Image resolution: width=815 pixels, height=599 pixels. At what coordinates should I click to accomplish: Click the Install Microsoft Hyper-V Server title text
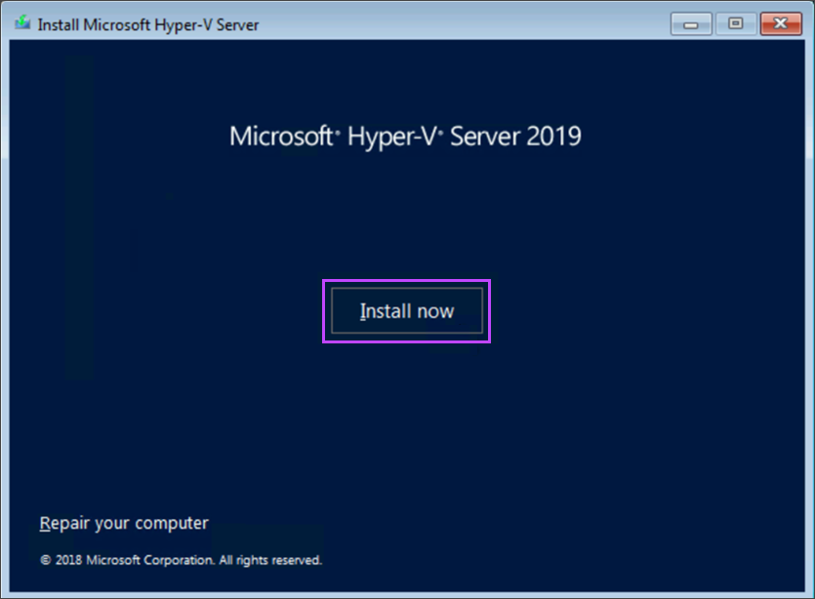coord(148,24)
